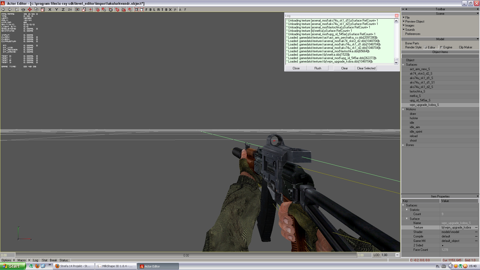Viewport: 480px width, 270px height.
Task: Click the magnet icon labelled 2
Action: point(130,9)
